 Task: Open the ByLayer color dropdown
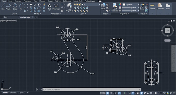[131, 4]
